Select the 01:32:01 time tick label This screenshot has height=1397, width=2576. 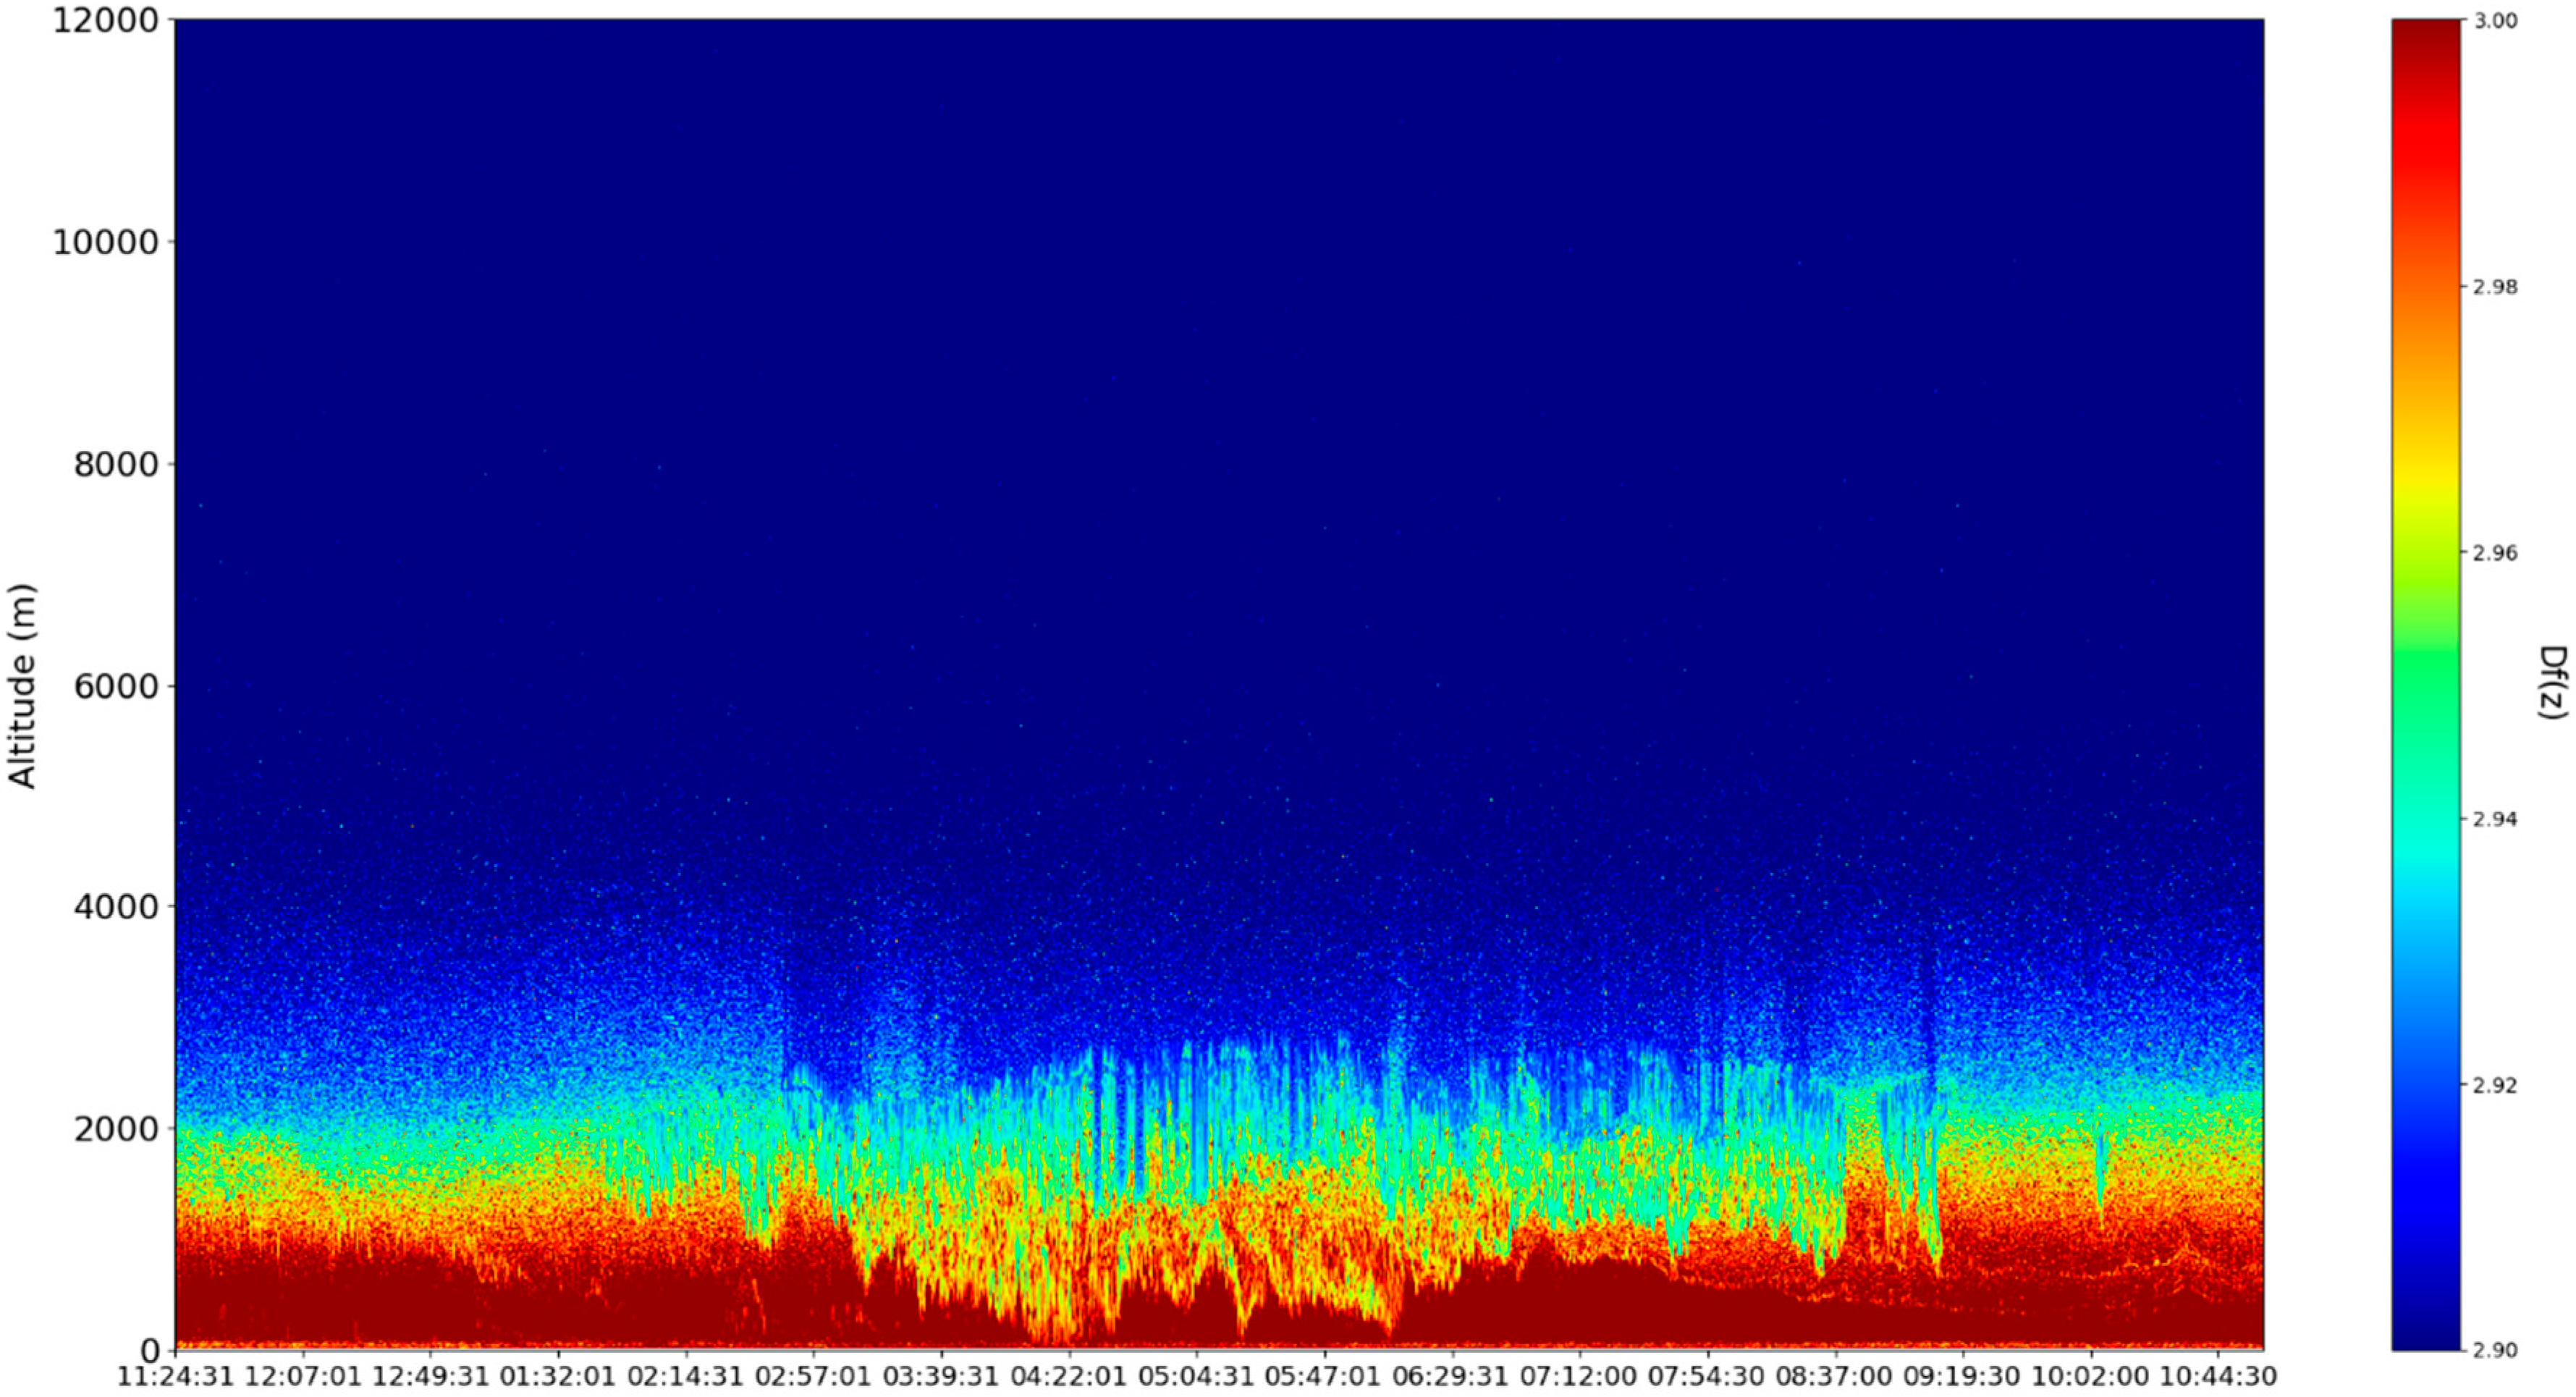pos(558,1377)
